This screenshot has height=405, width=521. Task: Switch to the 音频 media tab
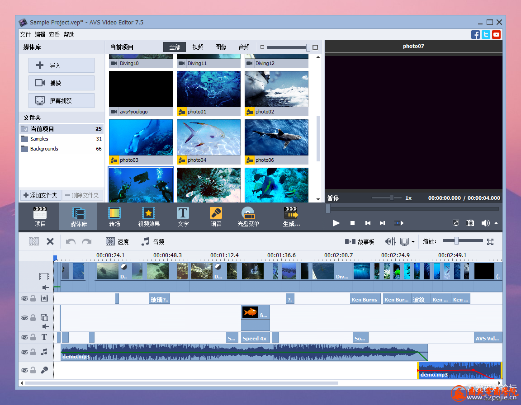(244, 47)
